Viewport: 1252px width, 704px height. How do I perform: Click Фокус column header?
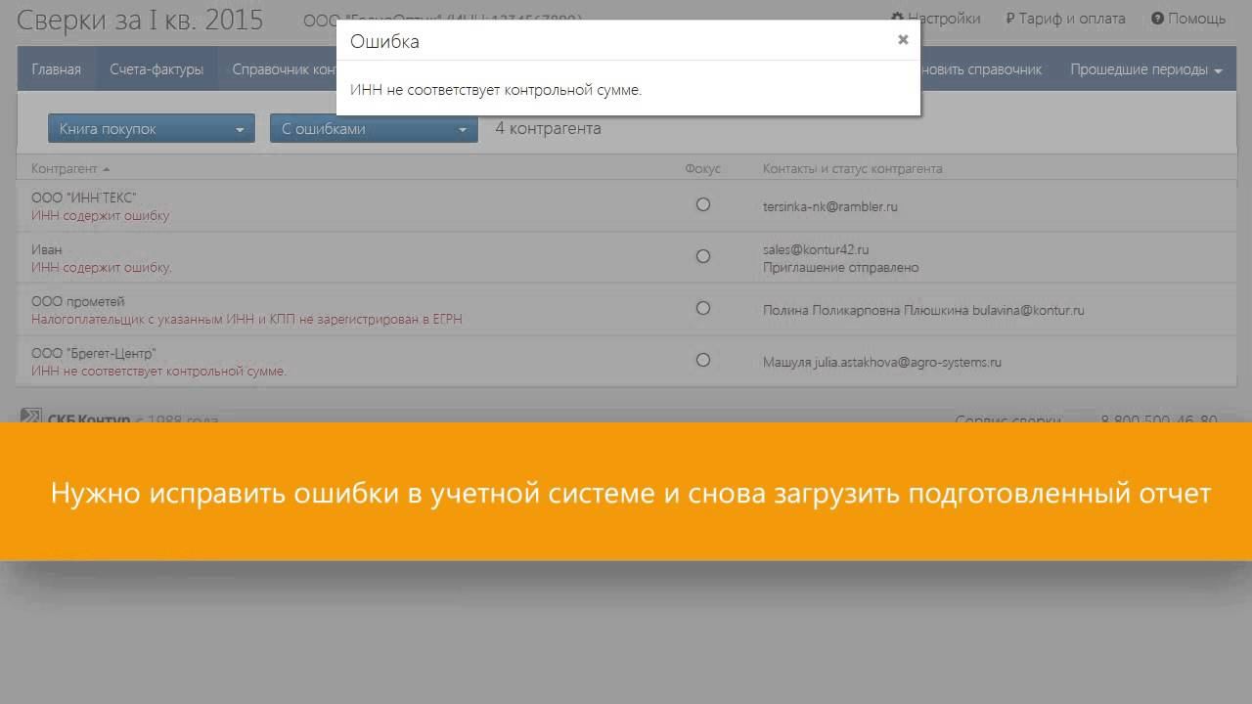tap(702, 168)
